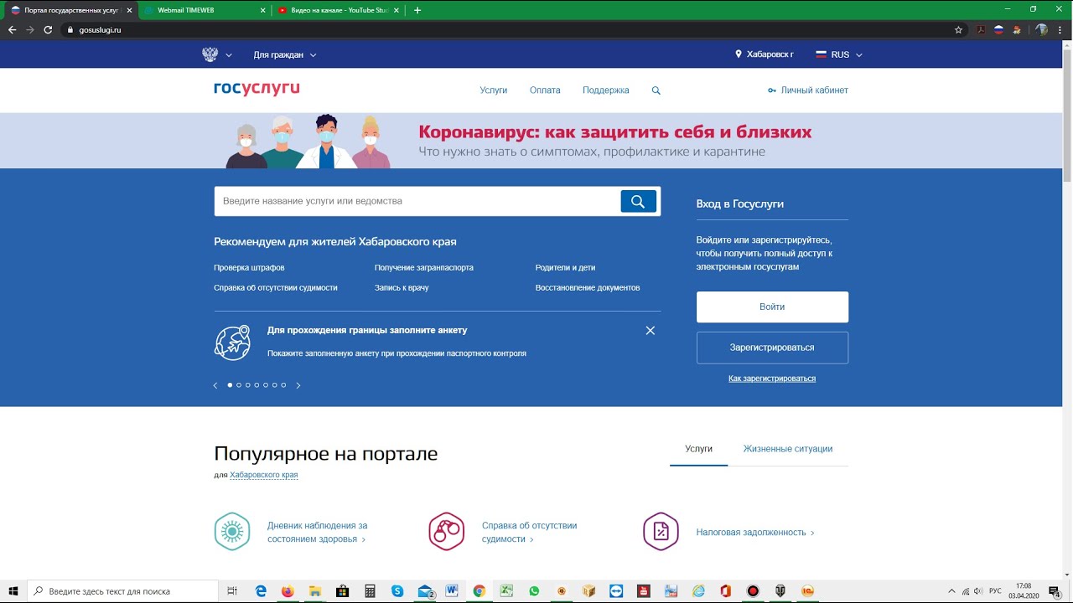Open a new browser tab
This screenshot has height=603, width=1073.
point(417,10)
